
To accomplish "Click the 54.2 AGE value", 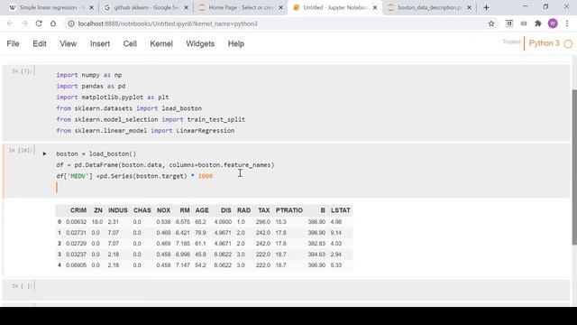I will pos(200,265).
